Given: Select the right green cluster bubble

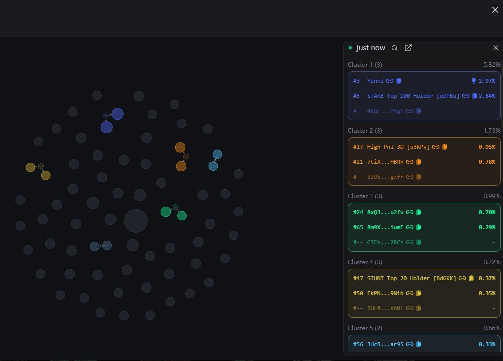Looking at the screenshot, I should pyautogui.click(x=182, y=216).
